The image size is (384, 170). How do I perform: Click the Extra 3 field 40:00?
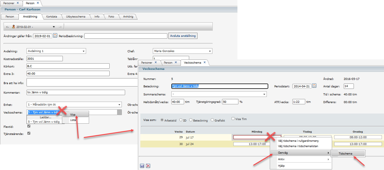point(68,73)
